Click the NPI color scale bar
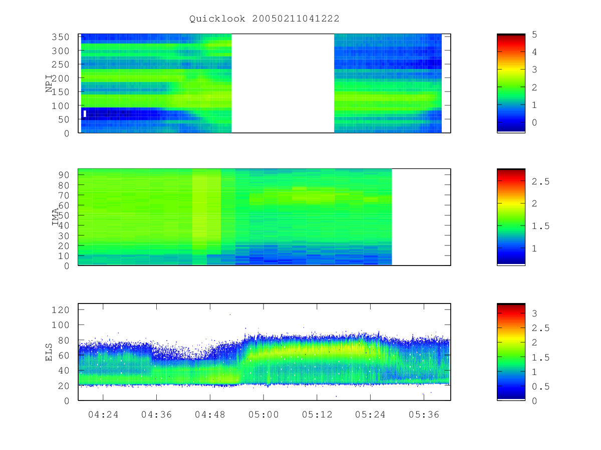The image size is (601, 450). [x=511, y=83]
